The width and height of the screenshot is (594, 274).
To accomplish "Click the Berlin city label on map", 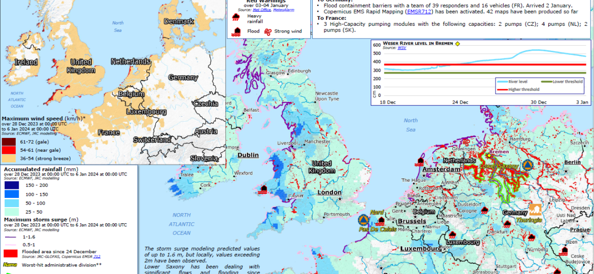I will coord(572,162).
